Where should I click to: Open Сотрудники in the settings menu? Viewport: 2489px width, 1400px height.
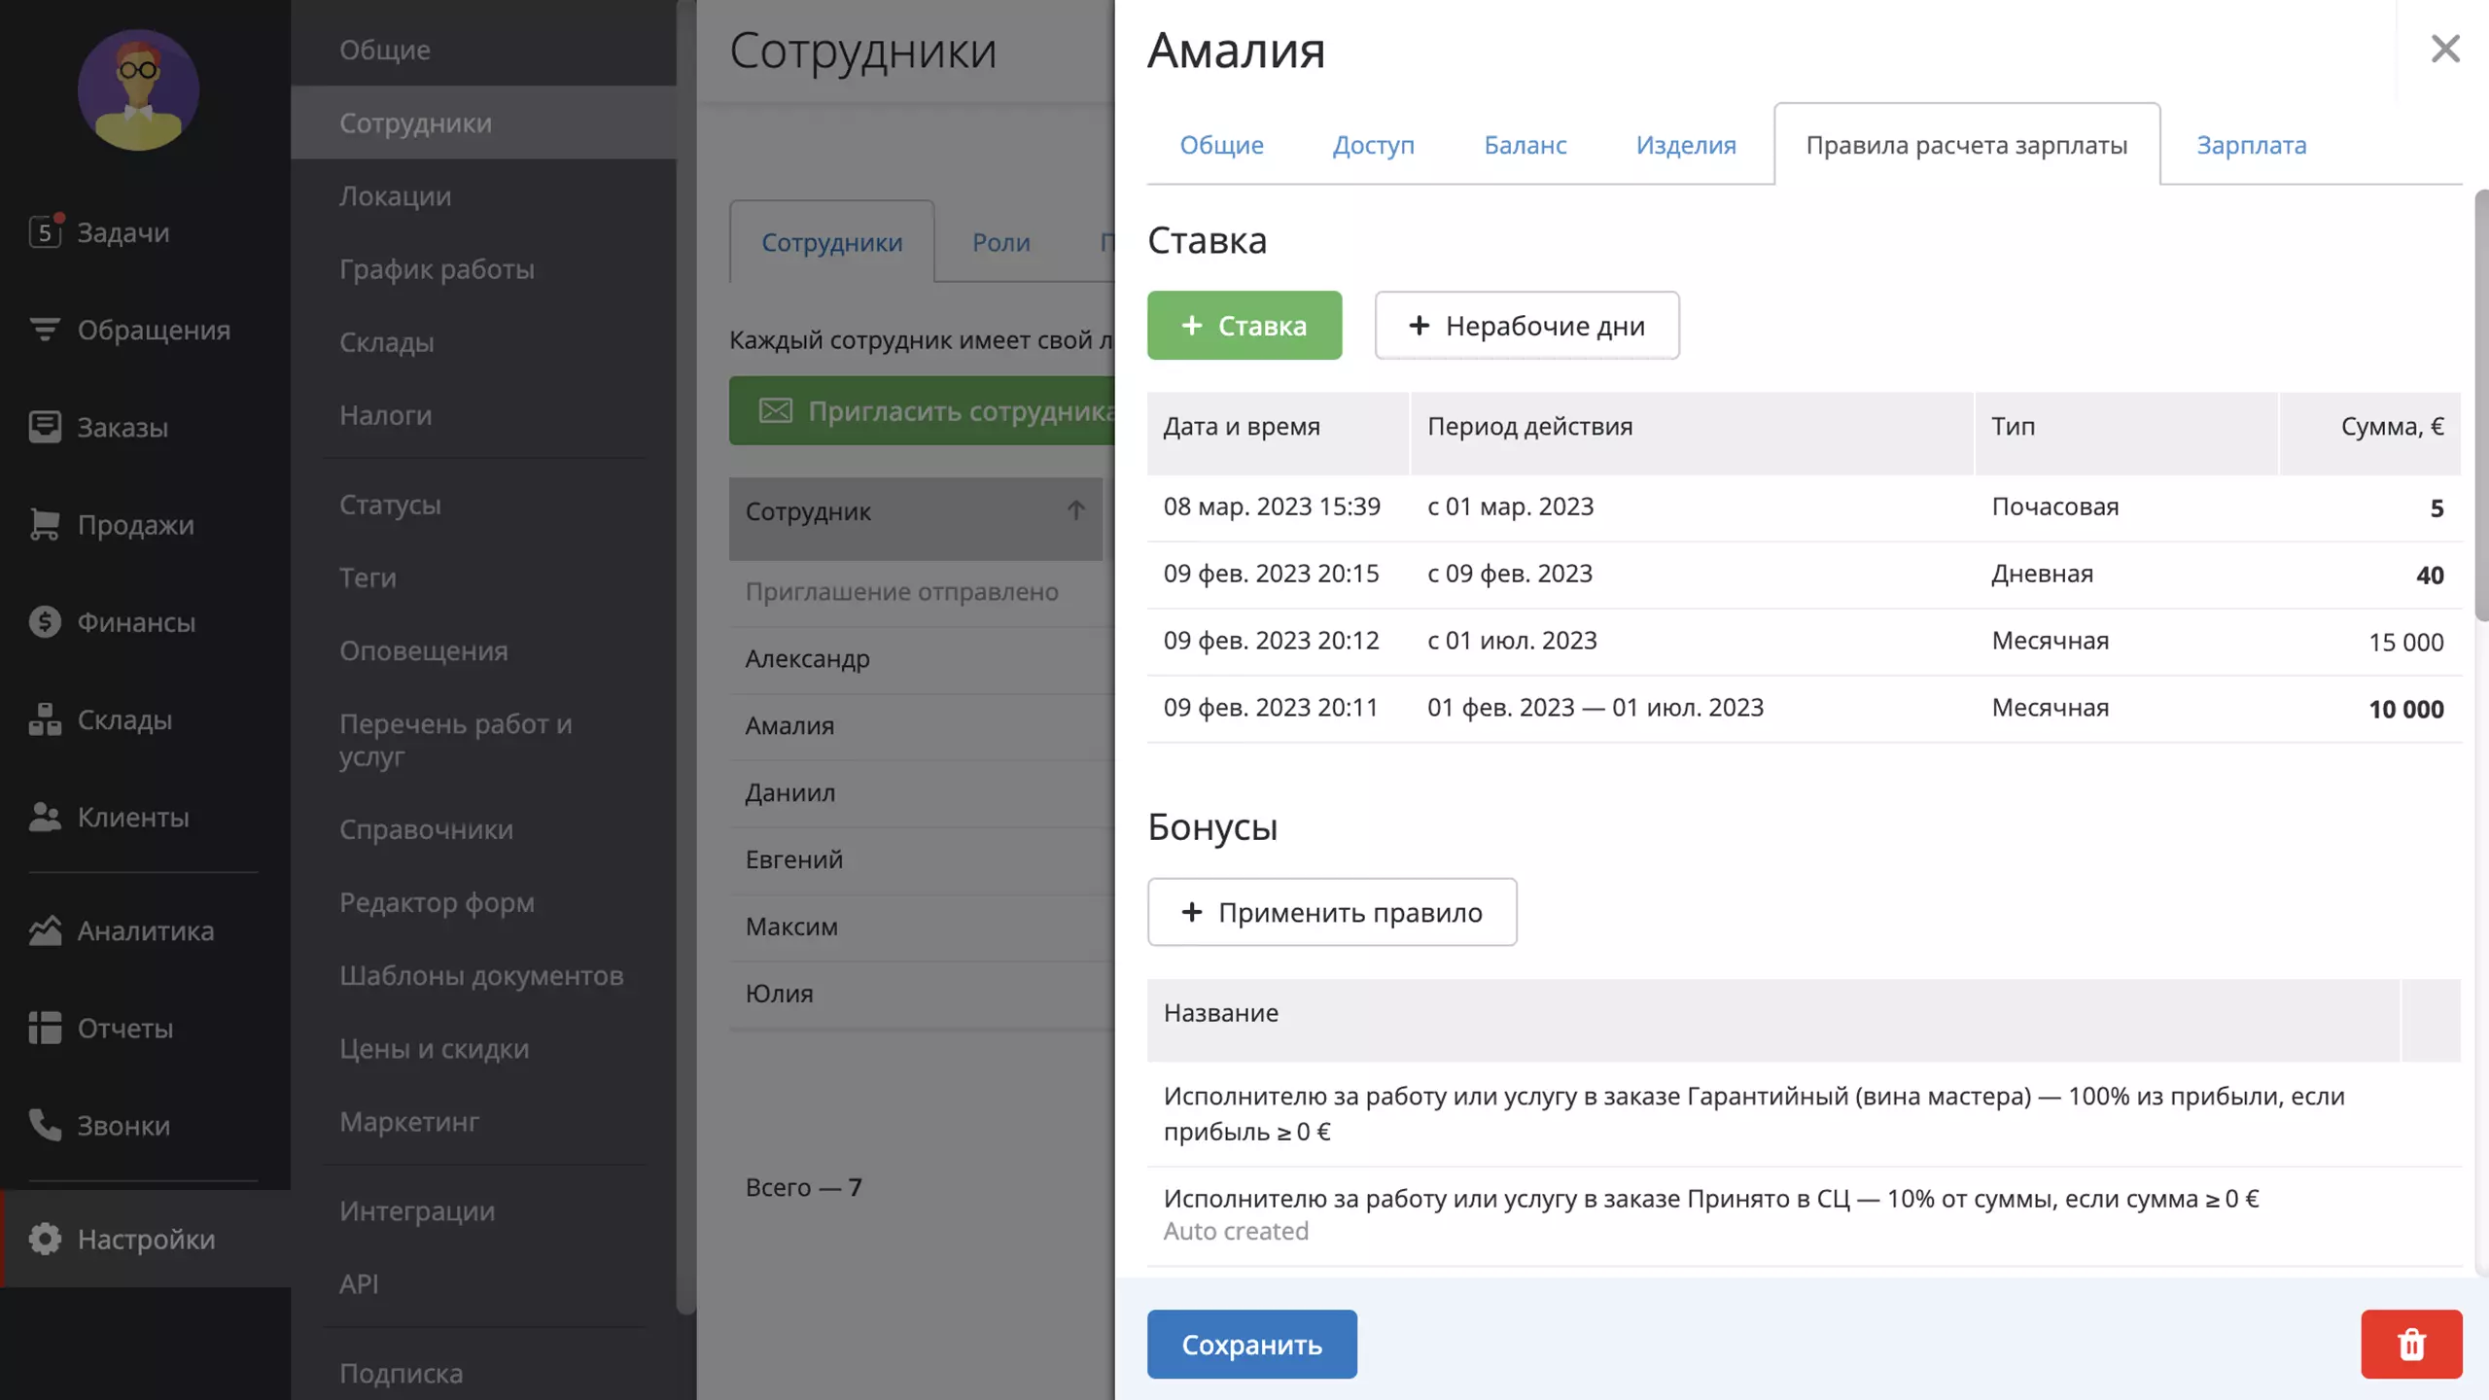pos(483,122)
